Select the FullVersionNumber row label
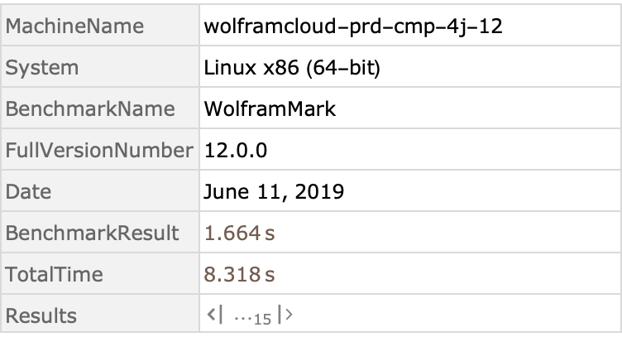 99,150
